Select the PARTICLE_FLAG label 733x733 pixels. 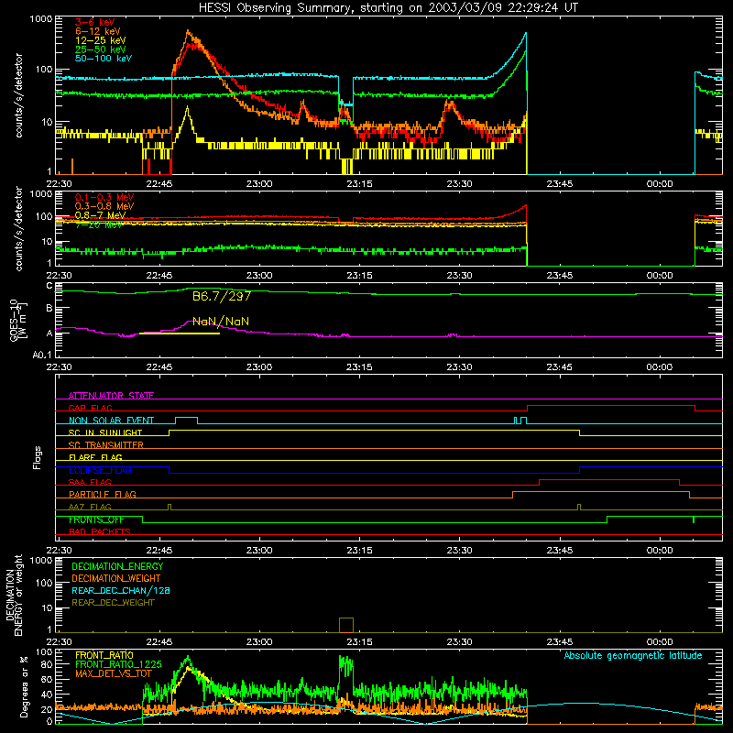[103, 494]
